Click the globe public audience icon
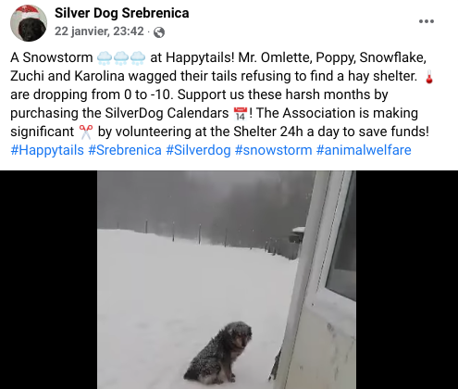 click(159, 32)
